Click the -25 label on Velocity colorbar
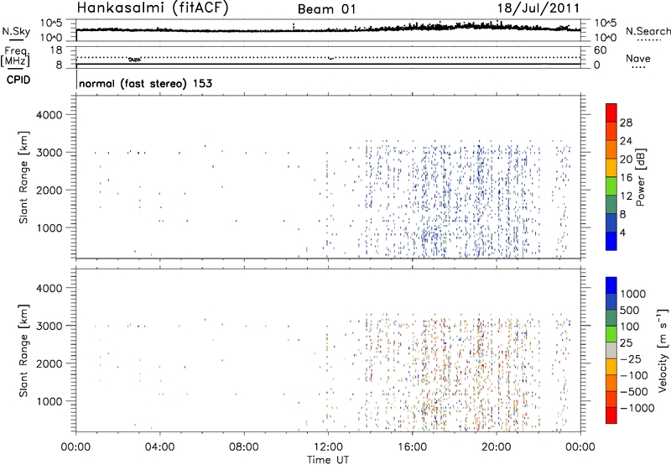 tap(631, 359)
